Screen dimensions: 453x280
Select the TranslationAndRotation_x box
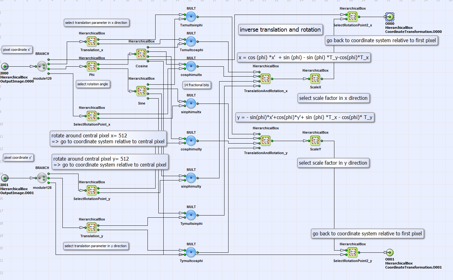point(265,78)
